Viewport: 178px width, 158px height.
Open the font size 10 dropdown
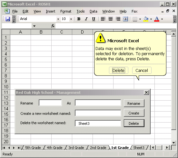click(x=71, y=19)
